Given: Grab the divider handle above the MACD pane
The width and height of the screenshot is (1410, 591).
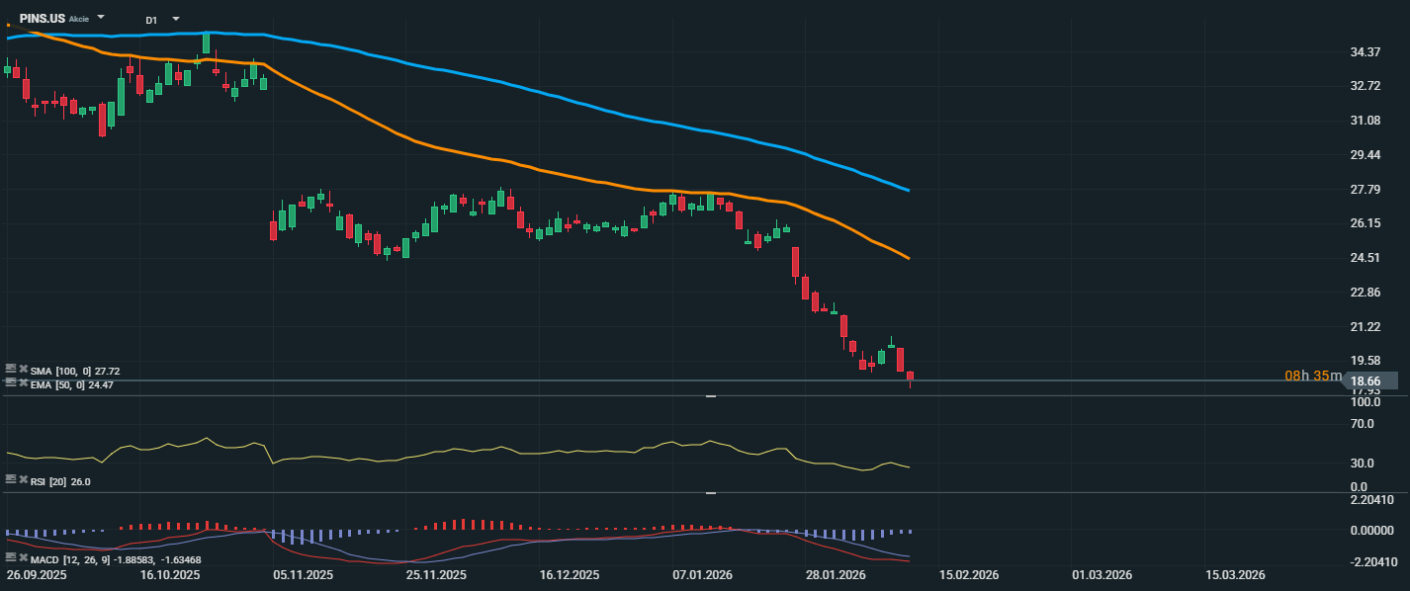Looking at the screenshot, I should [710, 493].
